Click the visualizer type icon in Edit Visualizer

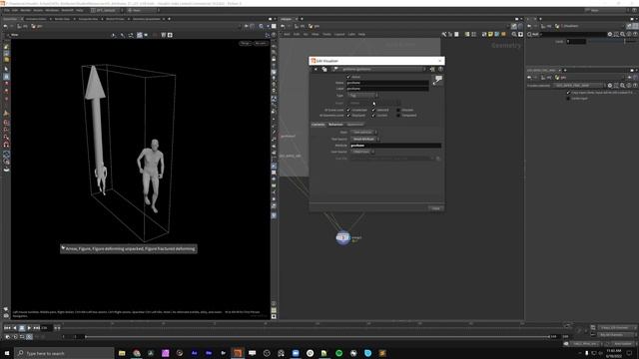pyautogui.click(x=437, y=80)
